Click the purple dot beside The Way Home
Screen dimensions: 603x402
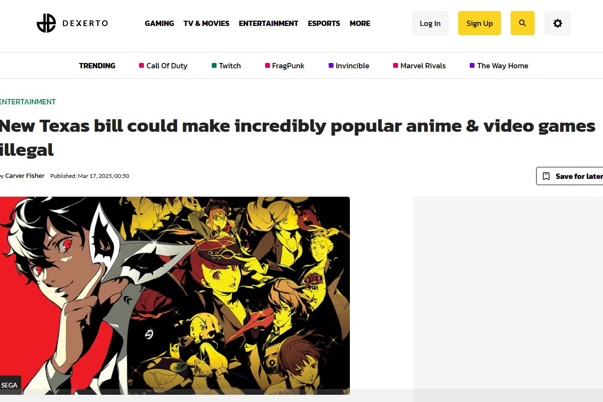(472, 65)
